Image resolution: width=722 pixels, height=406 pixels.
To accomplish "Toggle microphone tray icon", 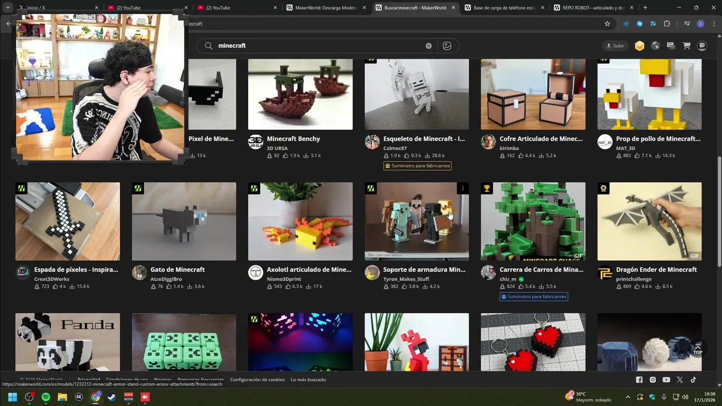I will [664, 397].
